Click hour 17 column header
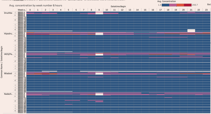This screenshot has width=211, height=114. tap(161, 10)
